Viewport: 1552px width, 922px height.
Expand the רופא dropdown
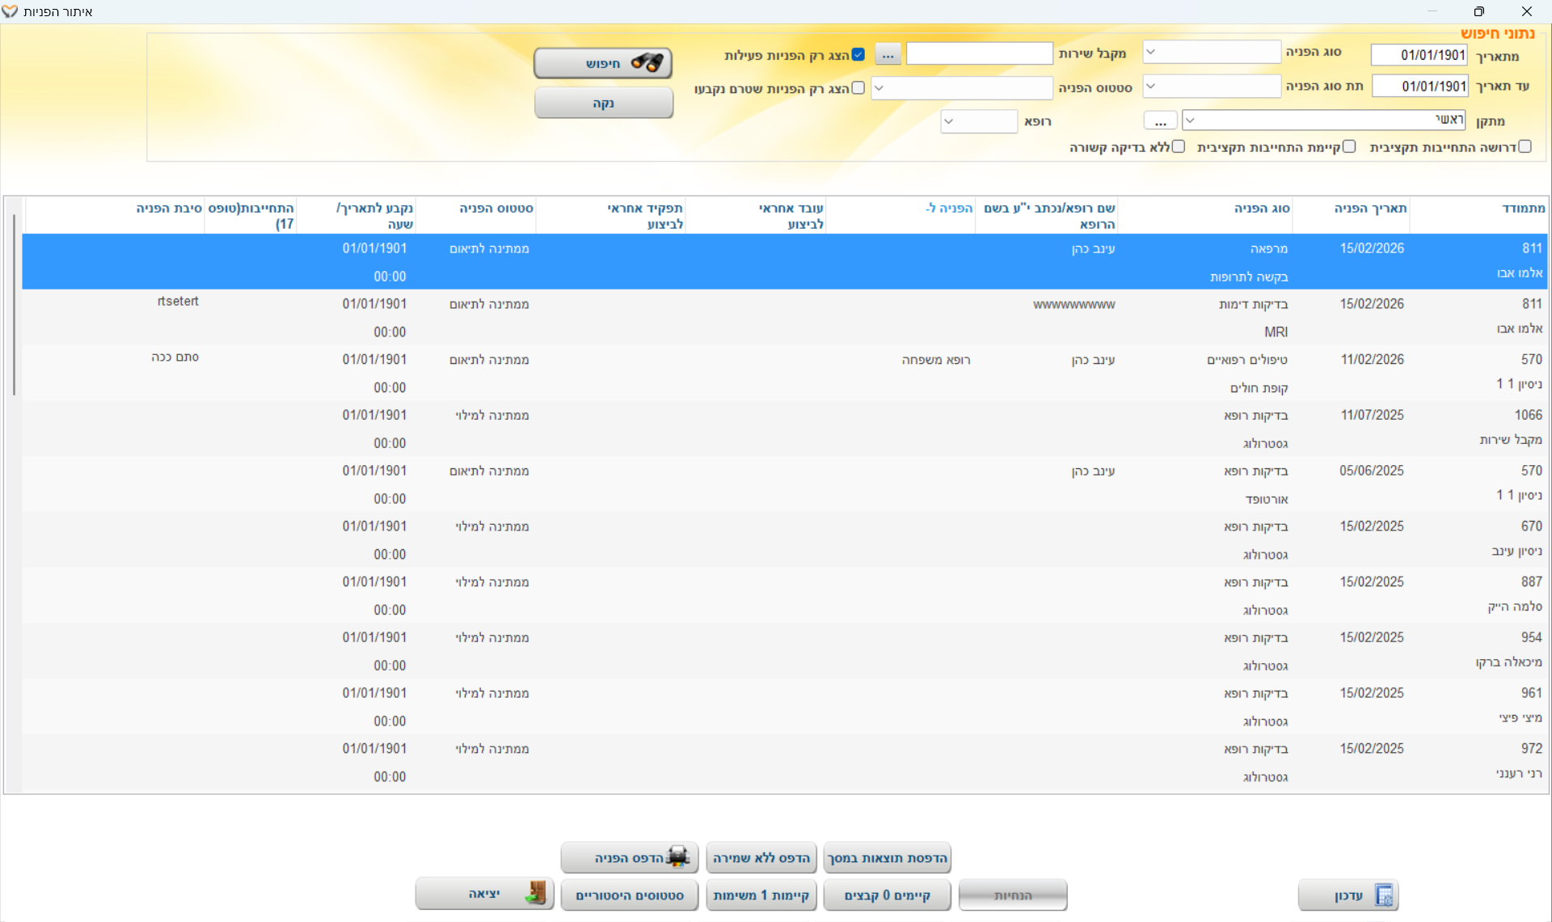coord(949,121)
